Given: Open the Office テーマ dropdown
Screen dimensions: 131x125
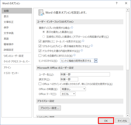Looking at the screenshot, I should point(68,94).
